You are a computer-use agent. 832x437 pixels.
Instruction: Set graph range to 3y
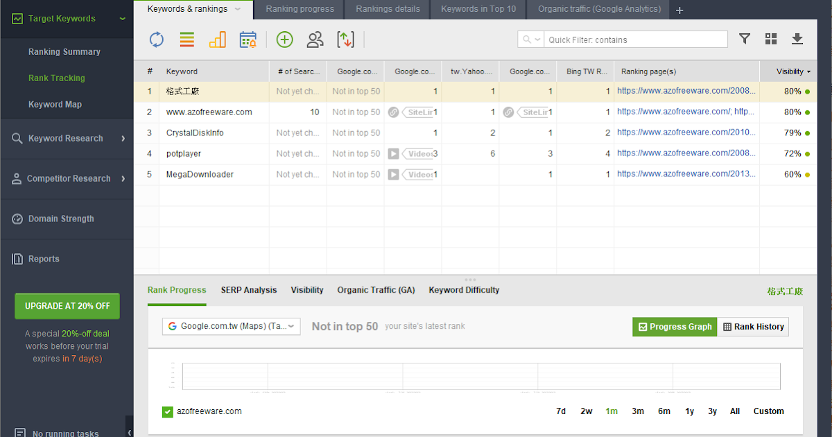(x=712, y=411)
